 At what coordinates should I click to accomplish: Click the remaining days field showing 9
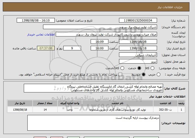(x=72, y=48)
